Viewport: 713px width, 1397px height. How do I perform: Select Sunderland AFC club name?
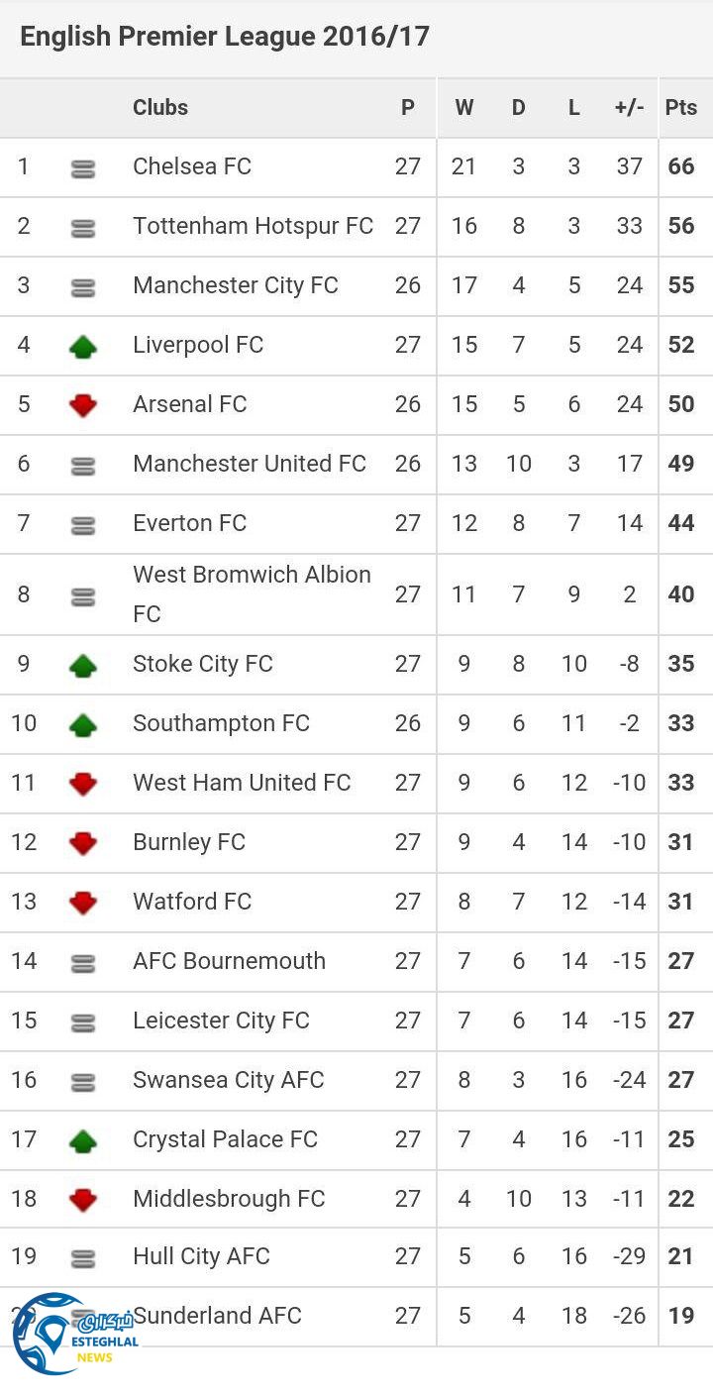[x=218, y=1316]
